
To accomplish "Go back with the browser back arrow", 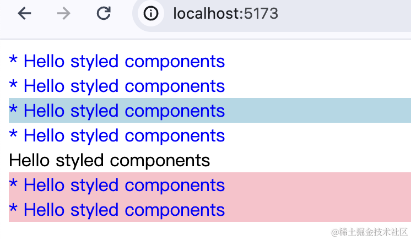I will (x=24, y=13).
